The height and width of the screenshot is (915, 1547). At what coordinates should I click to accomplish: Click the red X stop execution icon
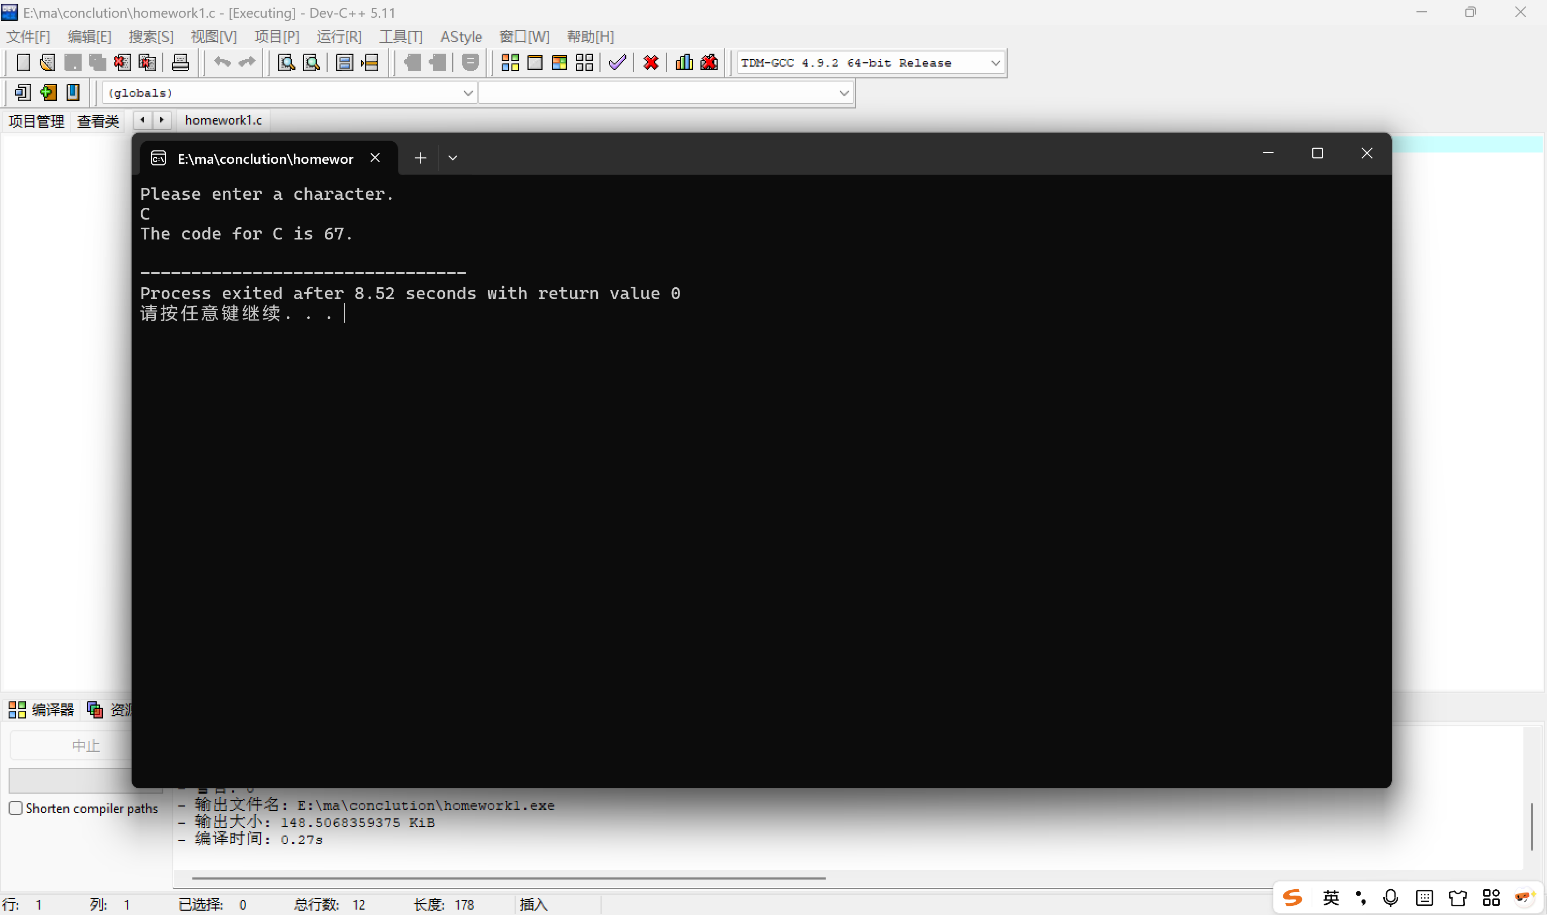(650, 62)
